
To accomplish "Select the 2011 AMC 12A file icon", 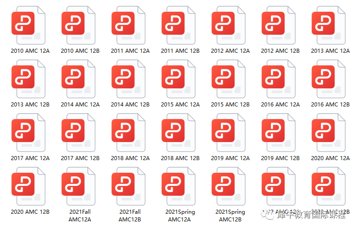I will [128, 24].
